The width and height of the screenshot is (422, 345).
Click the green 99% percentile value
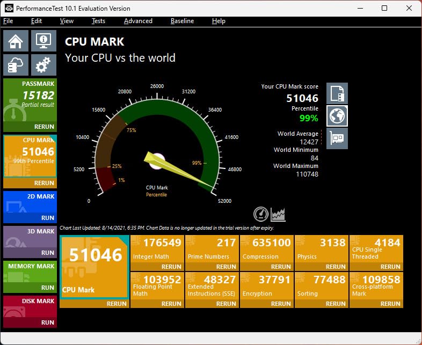click(x=309, y=118)
